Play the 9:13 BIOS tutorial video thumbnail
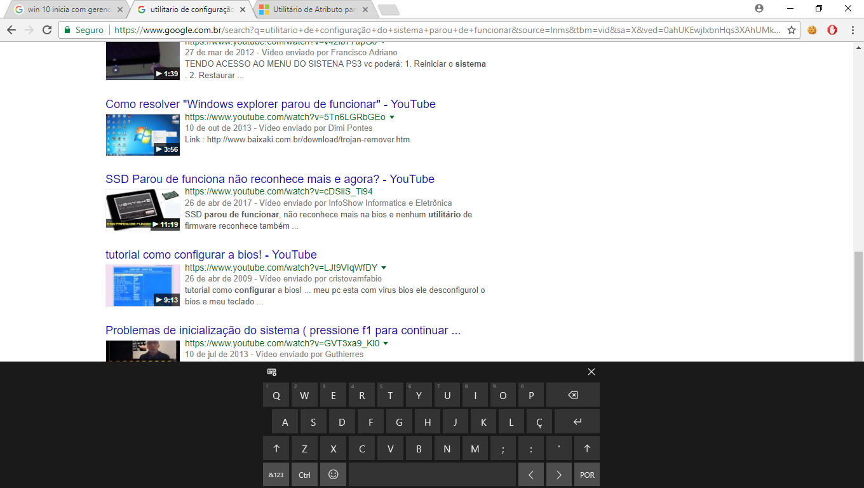This screenshot has width=864, height=488. click(x=143, y=285)
